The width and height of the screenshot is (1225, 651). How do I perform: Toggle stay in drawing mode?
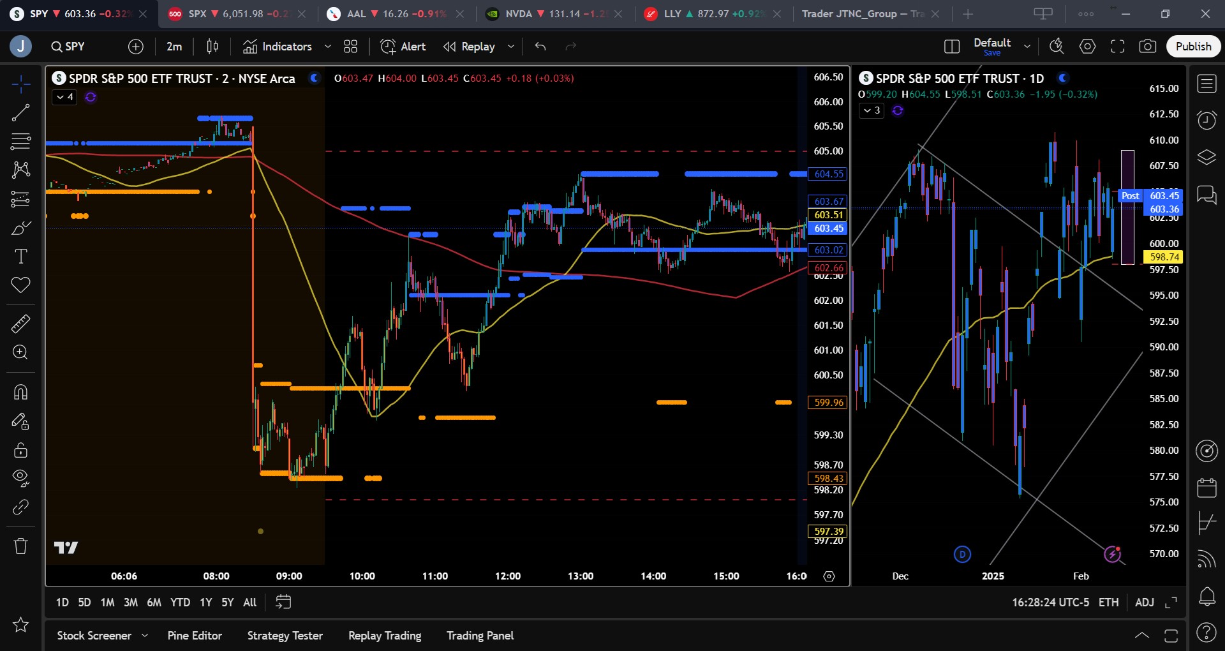[20, 421]
